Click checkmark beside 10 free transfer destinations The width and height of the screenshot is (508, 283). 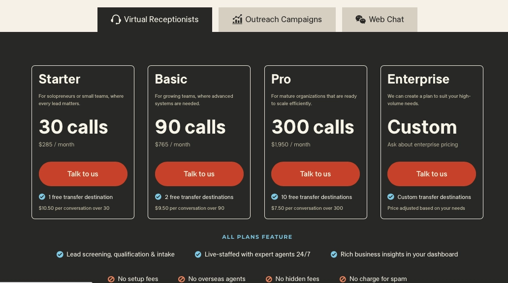[274, 197]
